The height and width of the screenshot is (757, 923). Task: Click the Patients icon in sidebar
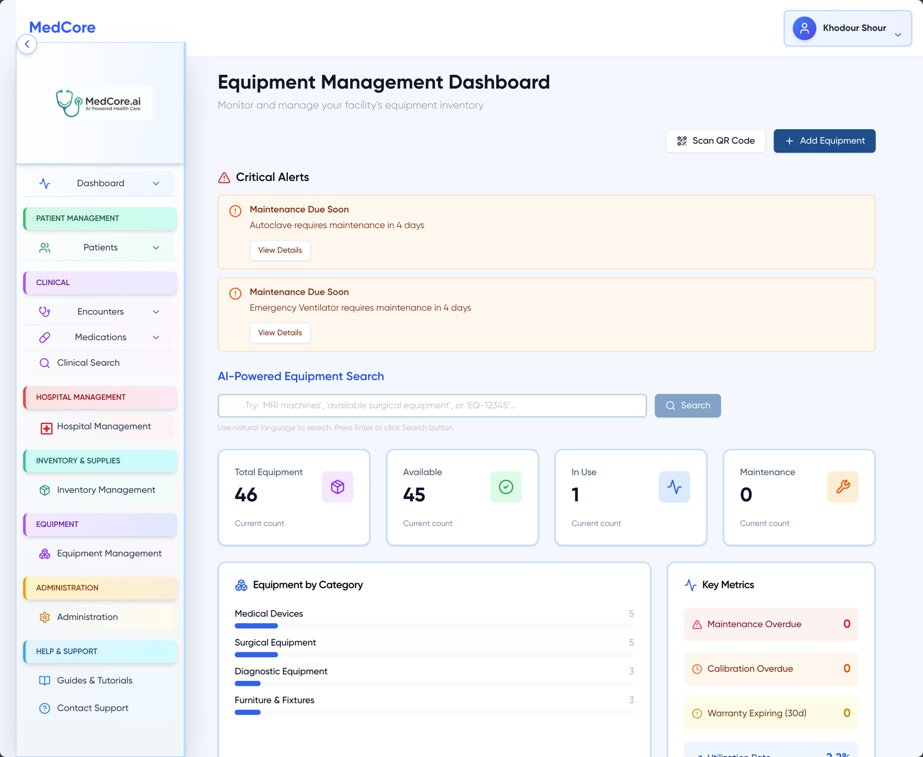point(45,248)
